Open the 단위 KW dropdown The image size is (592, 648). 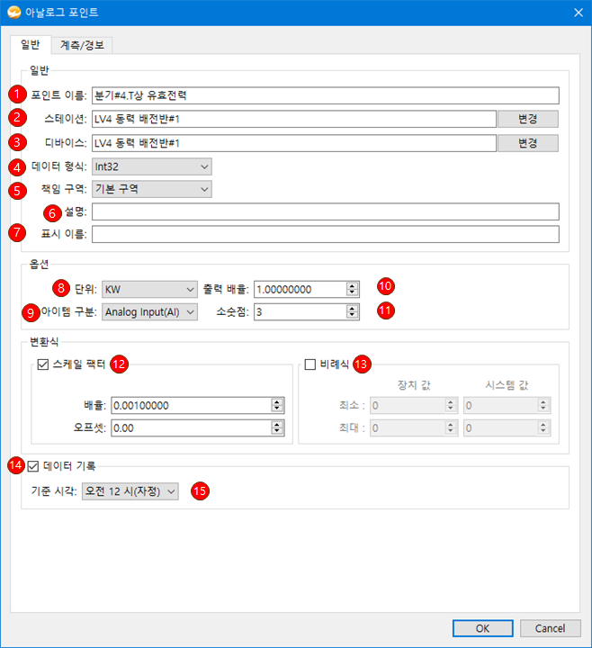[x=149, y=289]
